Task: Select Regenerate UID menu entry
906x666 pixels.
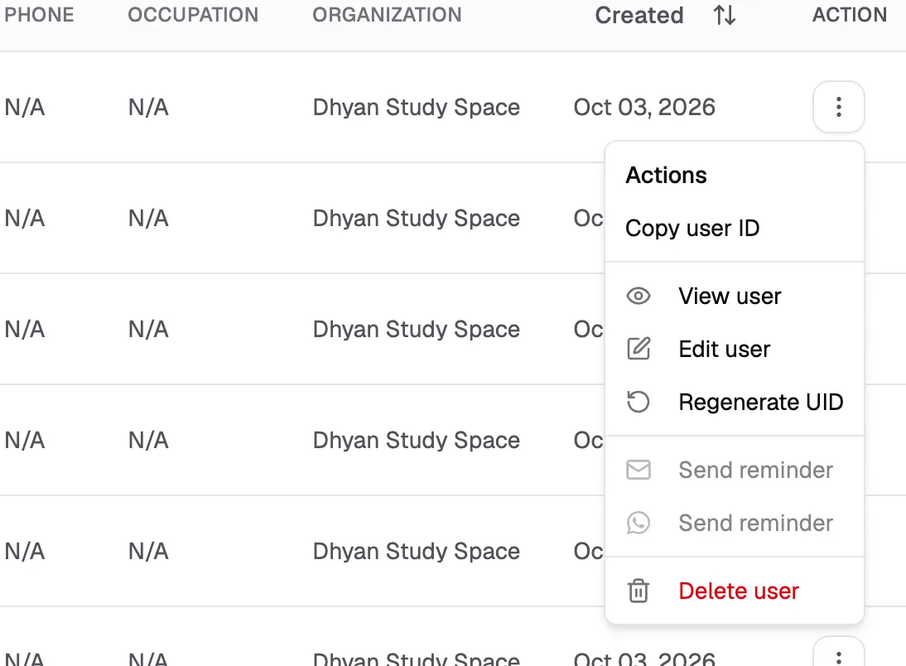Action: click(x=735, y=402)
